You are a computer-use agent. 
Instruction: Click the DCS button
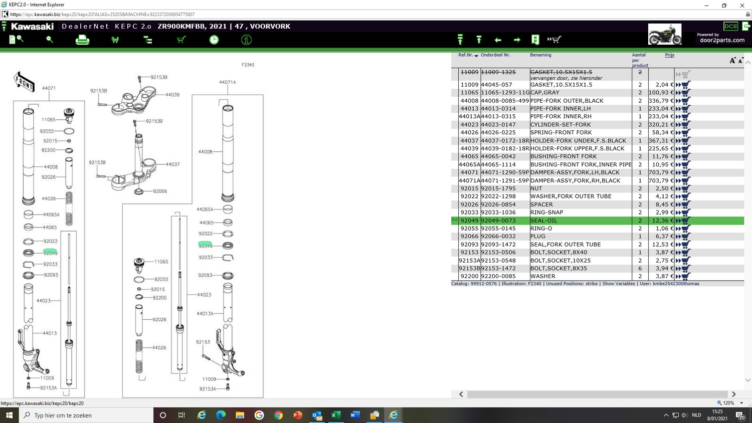pos(730,26)
